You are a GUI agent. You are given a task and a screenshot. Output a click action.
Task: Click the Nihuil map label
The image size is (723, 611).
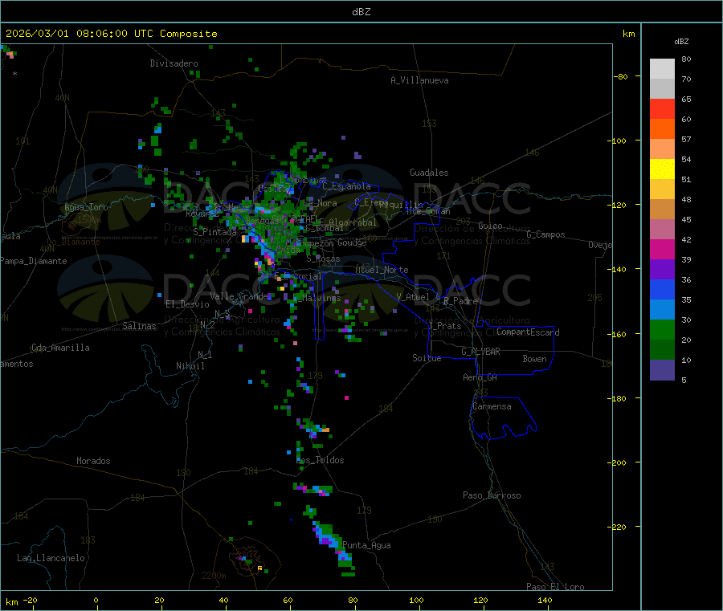[190, 366]
